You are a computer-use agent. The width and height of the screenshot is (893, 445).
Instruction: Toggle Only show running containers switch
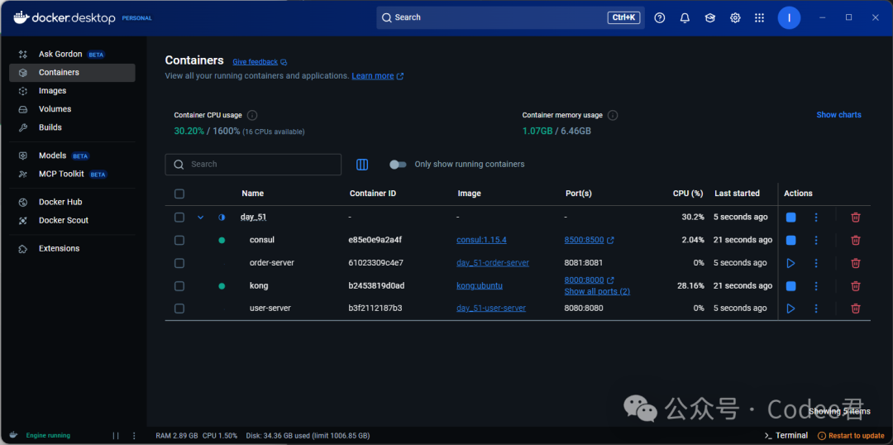click(x=398, y=164)
